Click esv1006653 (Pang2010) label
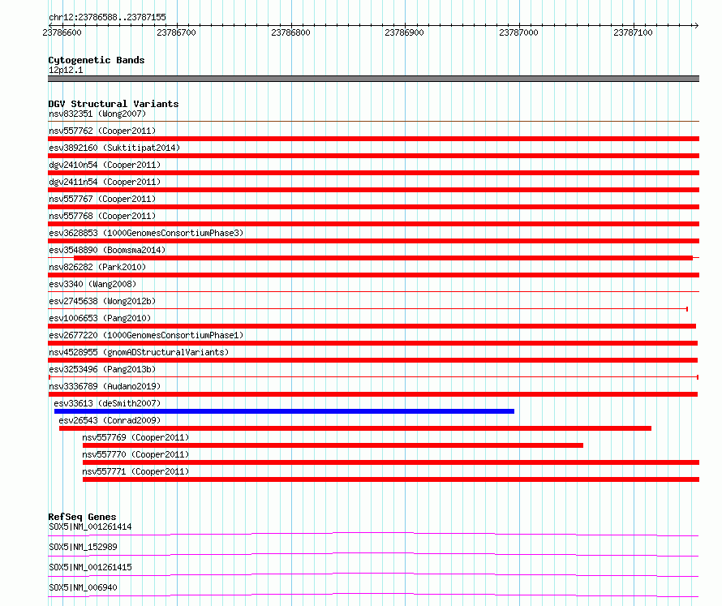This screenshot has height=606, width=722. point(100,318)
